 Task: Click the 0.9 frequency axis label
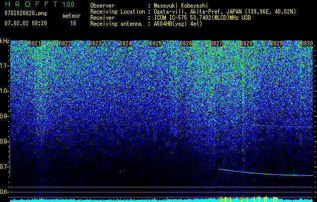pos(4,116)
